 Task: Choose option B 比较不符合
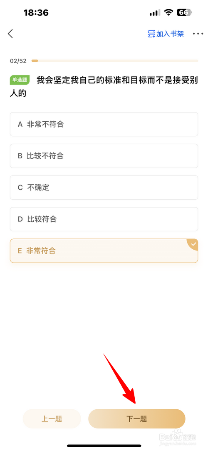coord(104,156)
